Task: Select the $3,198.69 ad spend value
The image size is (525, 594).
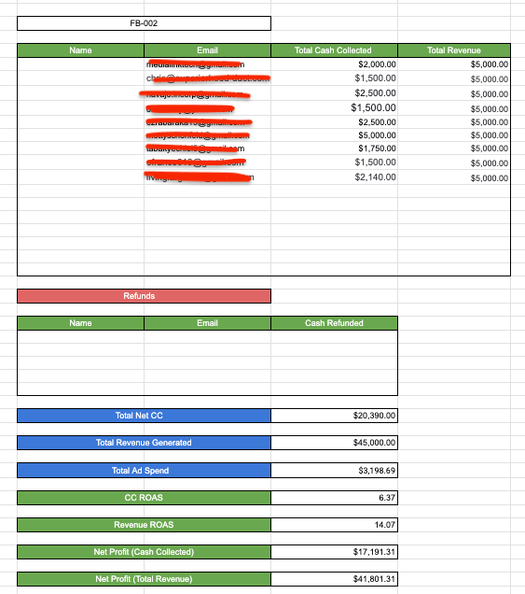Action: click(334, 471)
